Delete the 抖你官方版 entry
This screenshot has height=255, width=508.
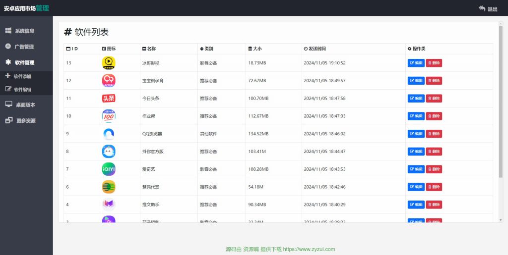(x=434, y=152)
